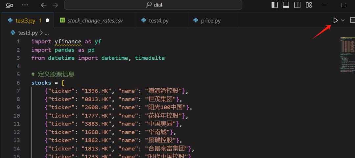Toggle the bottom panel layout icon

[286, 5]
